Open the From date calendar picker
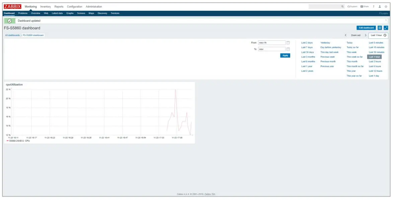Viewport: 393px width, 200px height. tap(288, 43)
